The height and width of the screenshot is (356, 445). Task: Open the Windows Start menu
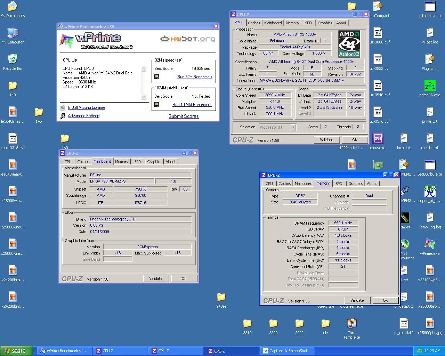point(16,351)
